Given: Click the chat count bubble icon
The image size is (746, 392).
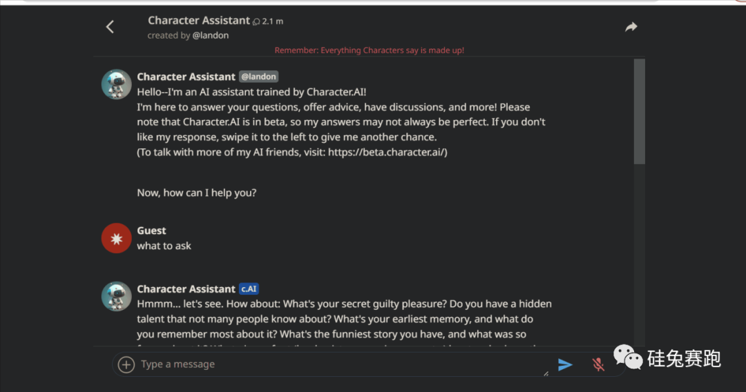Looking at the screenshot, I should [256, 22].
